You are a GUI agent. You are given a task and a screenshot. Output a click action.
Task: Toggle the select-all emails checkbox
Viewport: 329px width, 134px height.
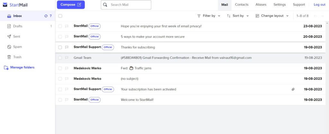point(60,16)
